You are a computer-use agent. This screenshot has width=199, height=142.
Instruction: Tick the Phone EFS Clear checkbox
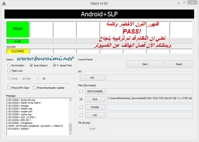tap(9, 88)
